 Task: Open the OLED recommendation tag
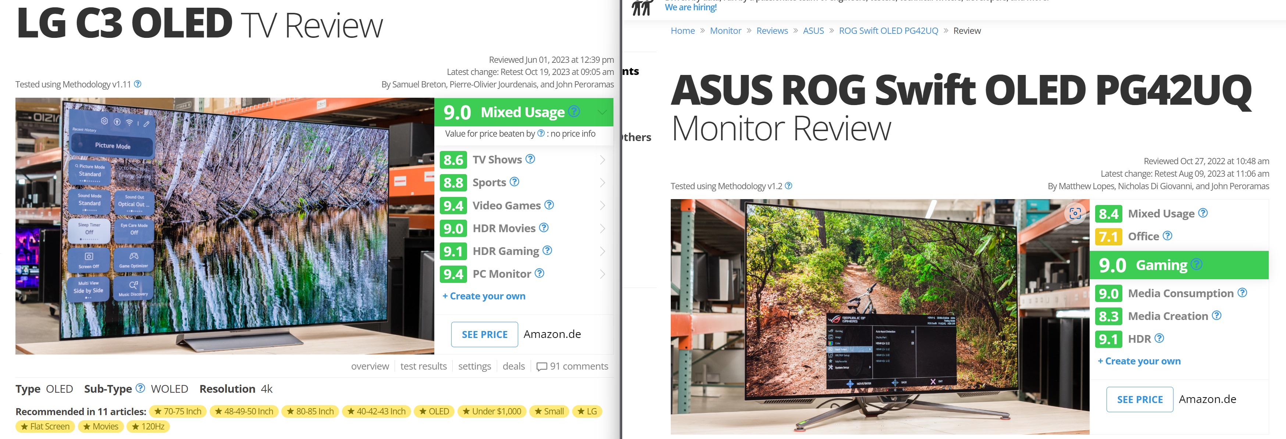coord(434,411)
